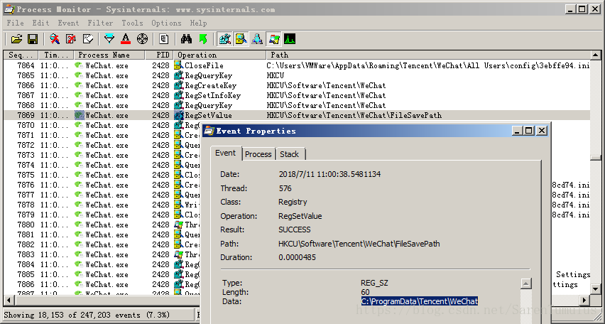The image size is (605, 324).
Task: Click the Type value REG_SZ
Action: pos(374,283)
